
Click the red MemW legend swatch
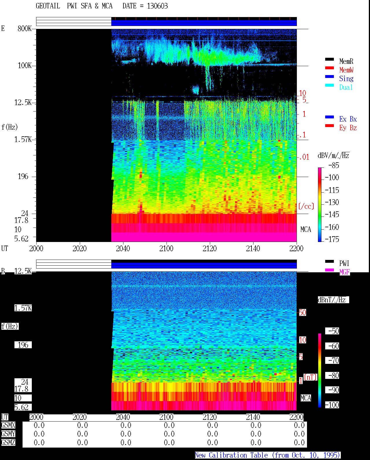330,68
